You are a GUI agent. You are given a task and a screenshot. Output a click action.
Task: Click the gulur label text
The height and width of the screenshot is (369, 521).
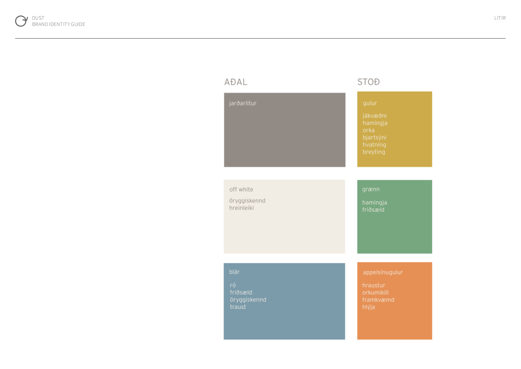click(x=370, y=103)
